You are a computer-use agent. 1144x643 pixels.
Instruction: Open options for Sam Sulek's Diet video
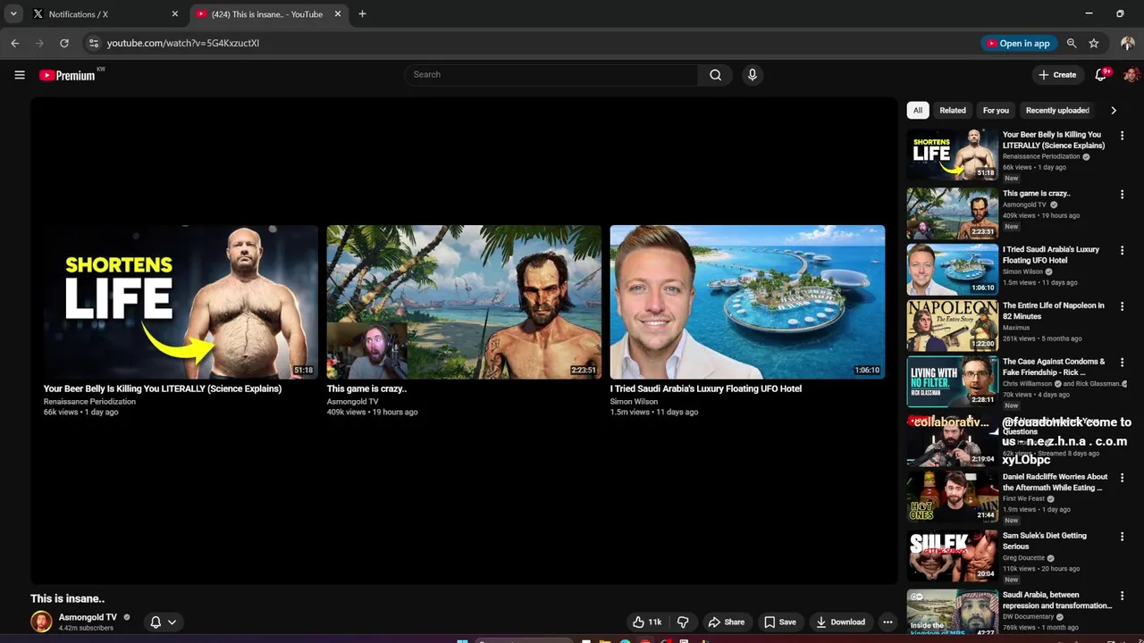(1122, 537)
